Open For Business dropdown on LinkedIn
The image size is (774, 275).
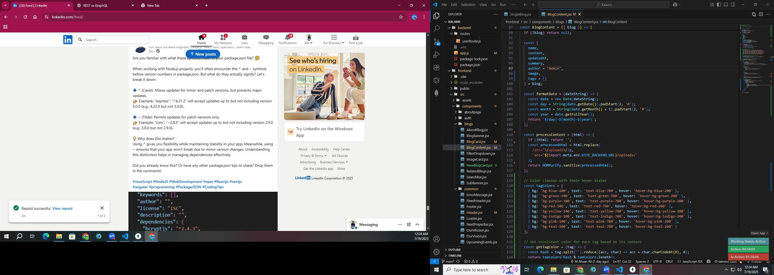tap(334, 39)
